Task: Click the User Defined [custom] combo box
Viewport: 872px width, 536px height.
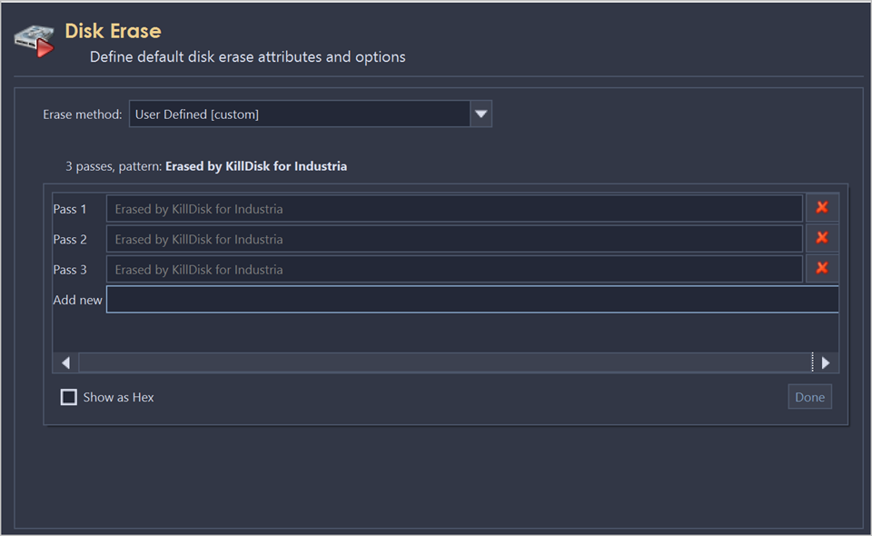Action: pos(299,114)
